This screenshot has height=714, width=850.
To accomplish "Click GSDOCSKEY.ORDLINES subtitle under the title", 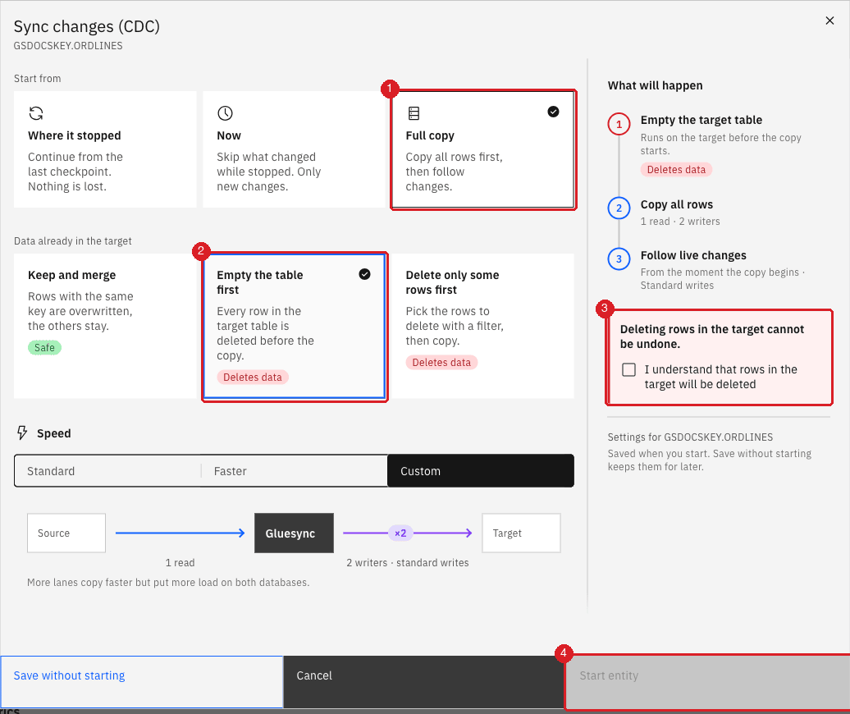I will point(68,46).
